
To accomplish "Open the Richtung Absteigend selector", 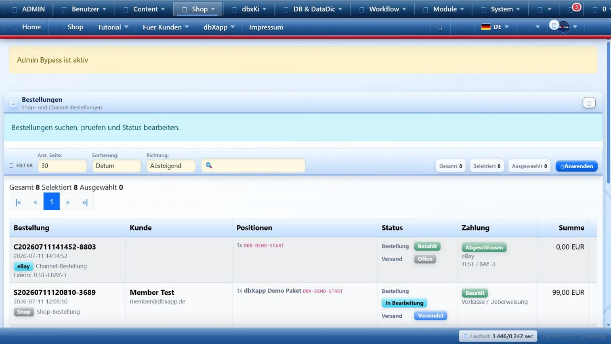I will pyautogui.click(x=171, y=166).
